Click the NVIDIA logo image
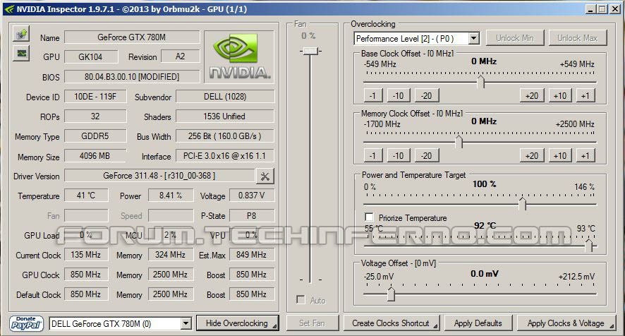This screenshot has width=625, height=336. click(239, 56)
